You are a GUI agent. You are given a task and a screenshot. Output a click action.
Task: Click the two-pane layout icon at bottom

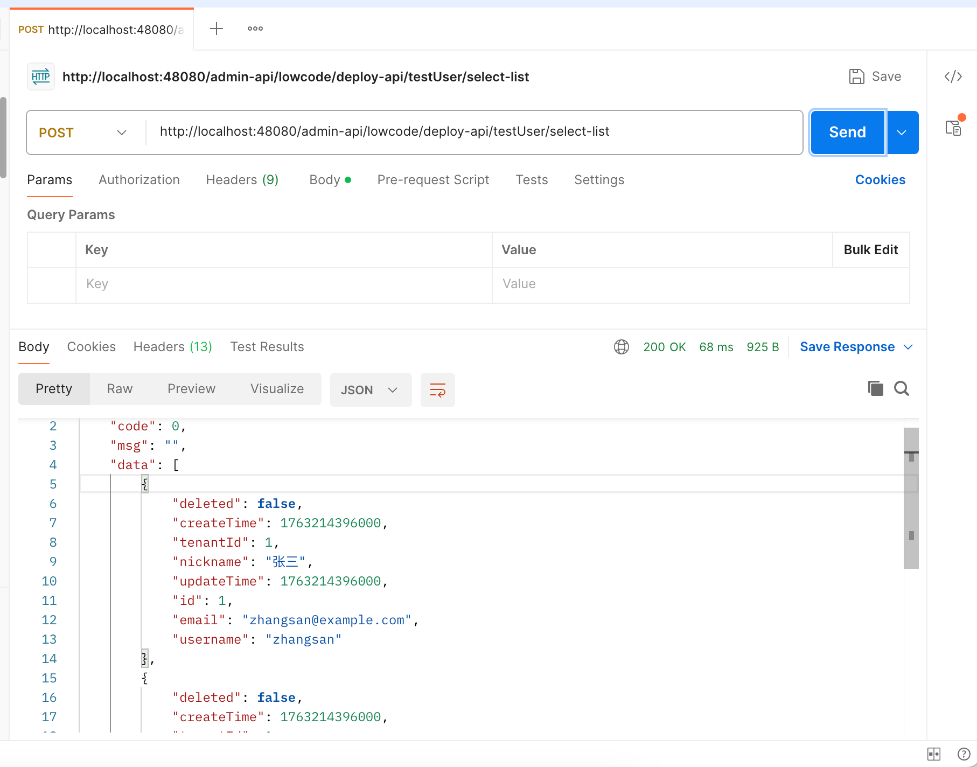tap(934, 754)
